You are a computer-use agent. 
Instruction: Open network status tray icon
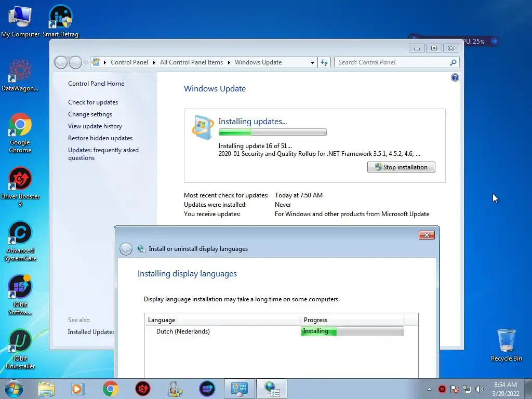(x=467, y=389)
